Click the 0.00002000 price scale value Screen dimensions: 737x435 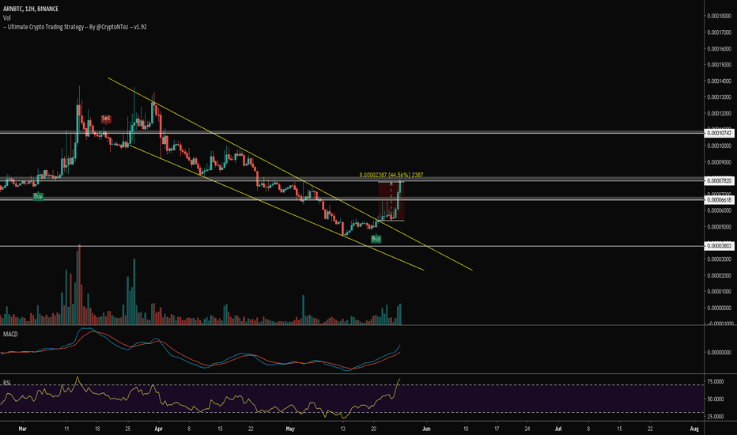pyautogui.click(x=720, y=275)
